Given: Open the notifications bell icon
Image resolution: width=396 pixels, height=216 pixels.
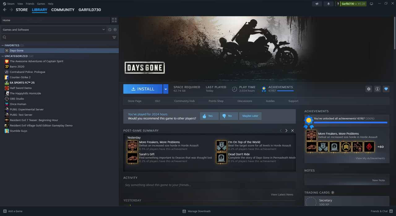Looking at the screenshot, I should 329,4.
